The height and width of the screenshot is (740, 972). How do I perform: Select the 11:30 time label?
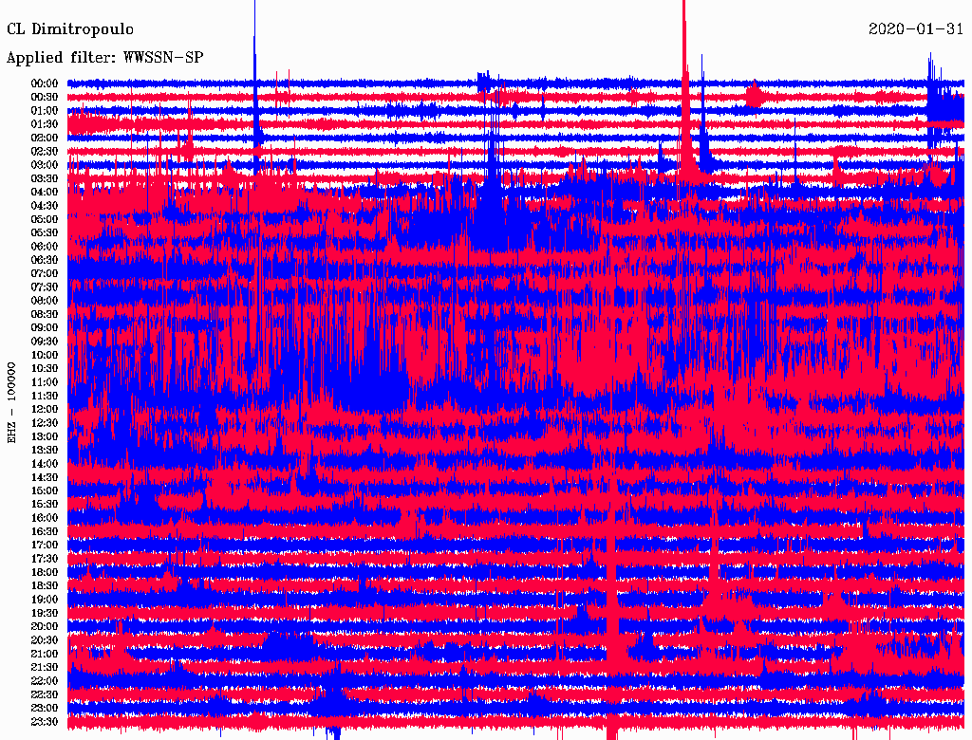click(x=45, y=396)
